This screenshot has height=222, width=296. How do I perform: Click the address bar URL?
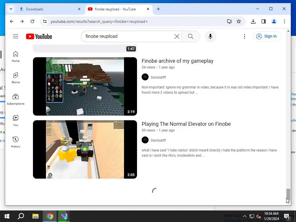pos(99,21)
